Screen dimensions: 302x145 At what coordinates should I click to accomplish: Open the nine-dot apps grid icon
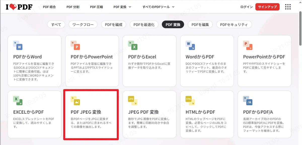(x=288, y=7)
